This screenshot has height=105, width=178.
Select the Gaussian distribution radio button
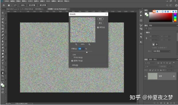(x=72, y=61)
